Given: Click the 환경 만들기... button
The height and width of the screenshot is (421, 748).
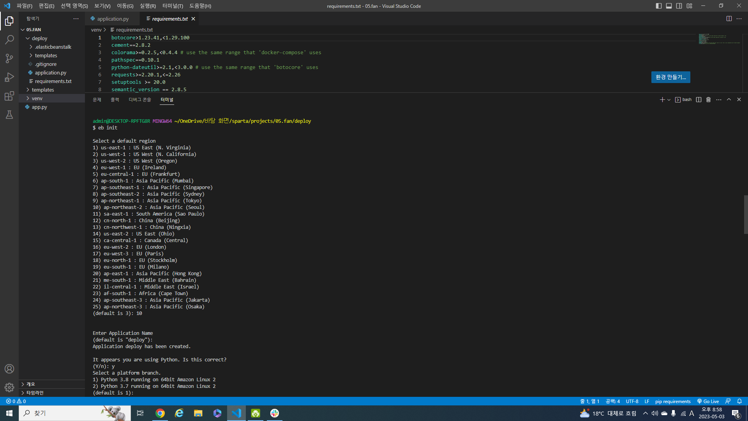Looking at the screenshot, I should 670,77.
